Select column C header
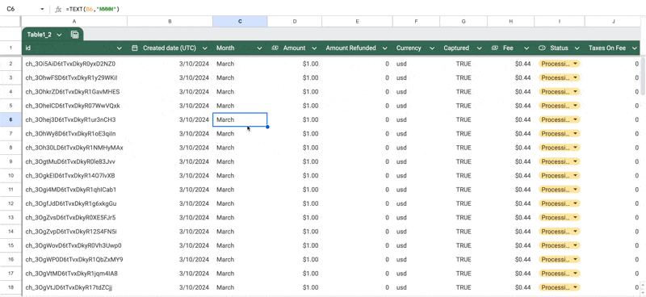This screenshot has height=297, width=646. pyautogui.click(x=240, y=22)
